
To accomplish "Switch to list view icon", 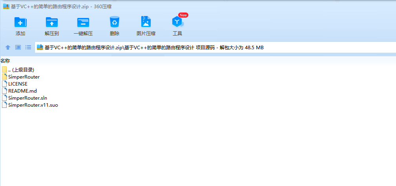I will 28,47.
